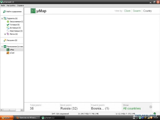Switch view to Country
Image resolution: width=160 pixels, height=120 pixels.
point(147,11)
